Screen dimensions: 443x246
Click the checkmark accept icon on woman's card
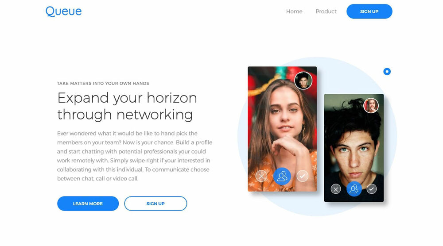302,177
